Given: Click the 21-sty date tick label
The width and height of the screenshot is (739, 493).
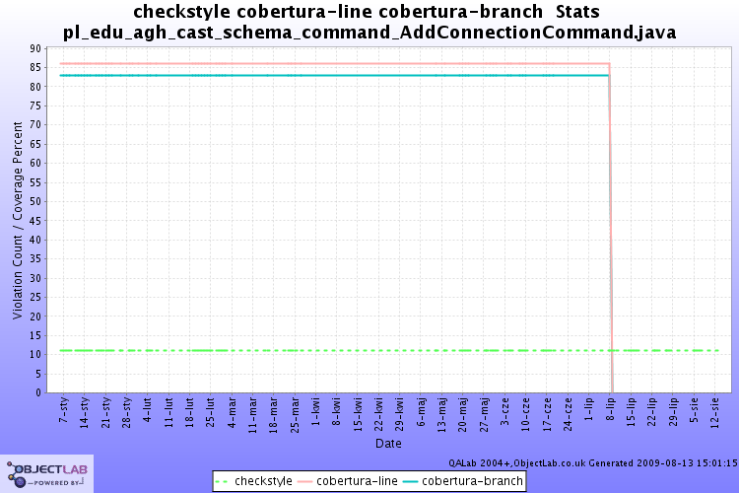Looking at the screenshot, I should pos(106,413).
